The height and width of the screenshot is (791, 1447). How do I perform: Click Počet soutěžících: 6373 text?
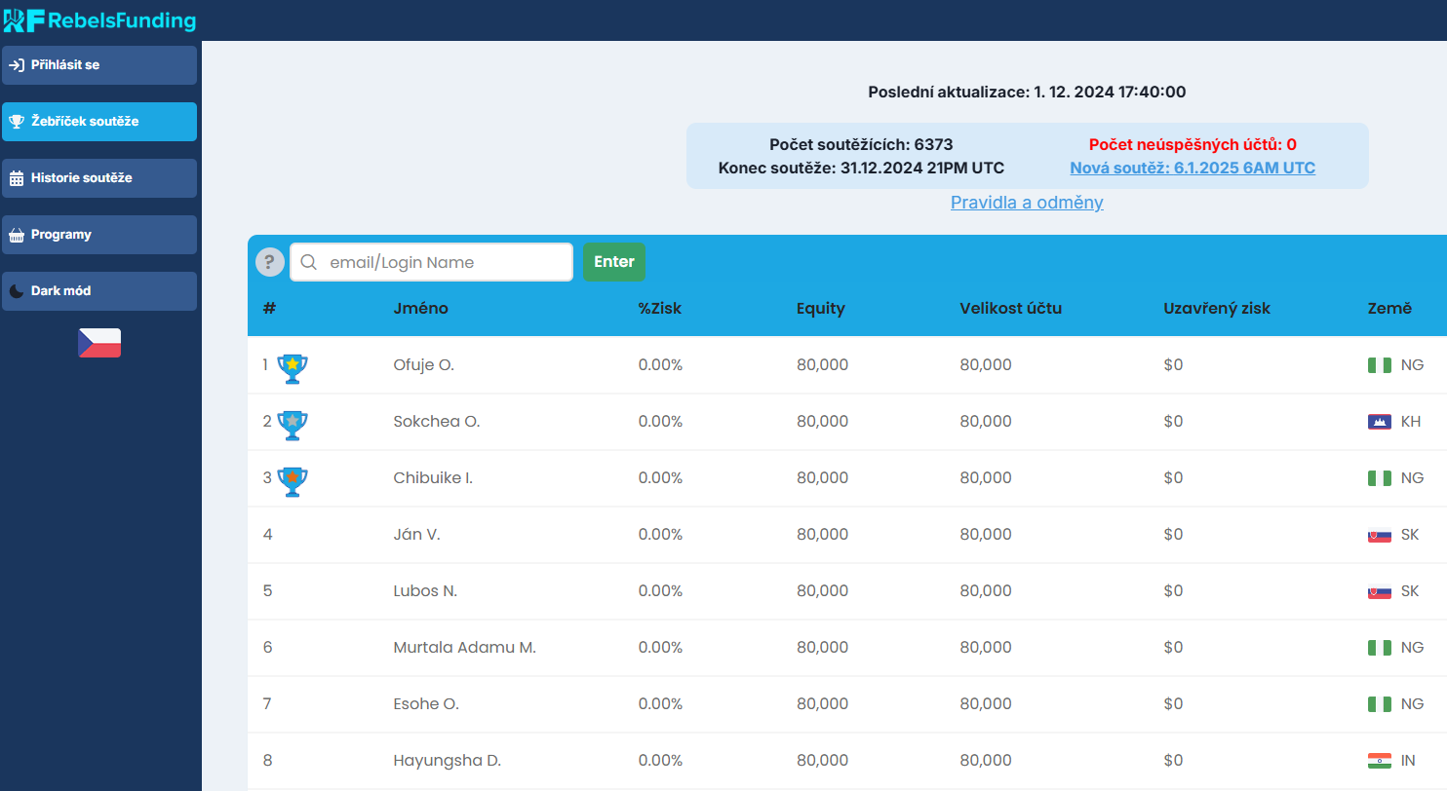pyautogui.click(x=861, y=145)
